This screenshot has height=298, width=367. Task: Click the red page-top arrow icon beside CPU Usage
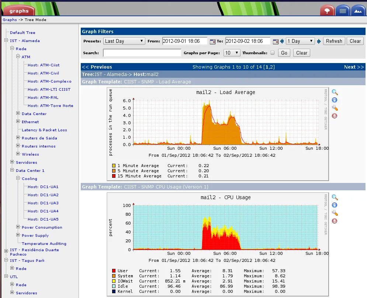click(335, 221)
